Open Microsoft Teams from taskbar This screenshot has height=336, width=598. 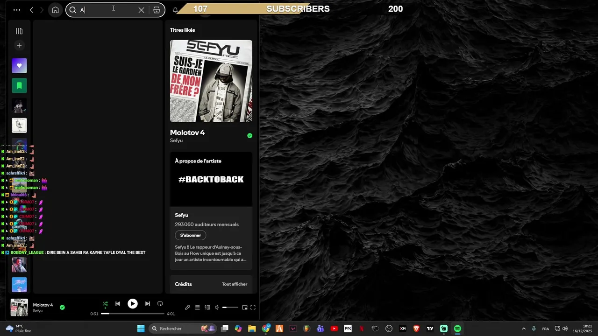(x=320, y=329)
